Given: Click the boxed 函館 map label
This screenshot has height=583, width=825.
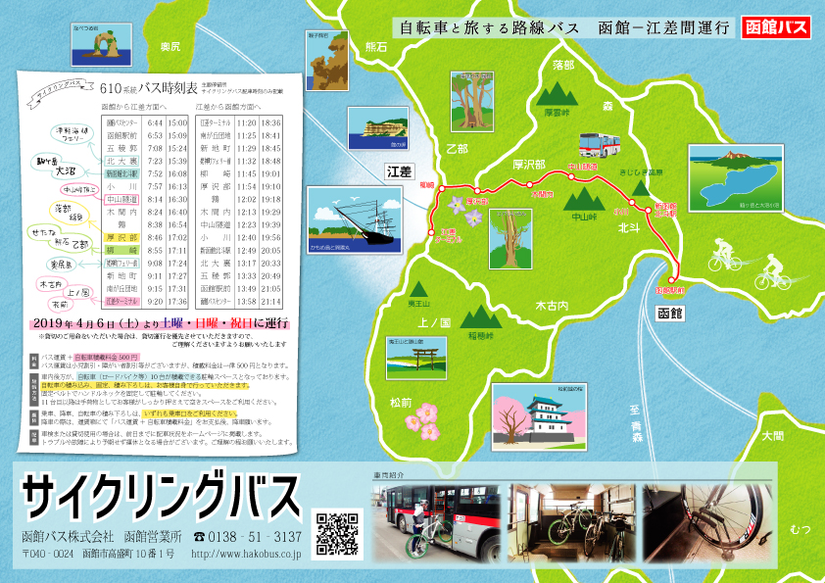Looking at the screenshot, I should (670, 314).
